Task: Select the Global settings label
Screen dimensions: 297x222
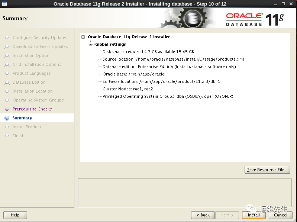Action: (111, 44)
